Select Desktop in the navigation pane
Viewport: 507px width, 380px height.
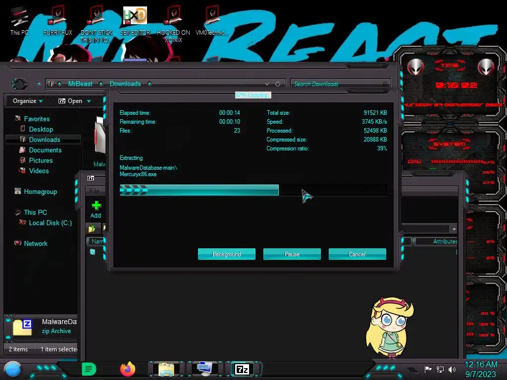pyautogui.click(x=41, y=129)
